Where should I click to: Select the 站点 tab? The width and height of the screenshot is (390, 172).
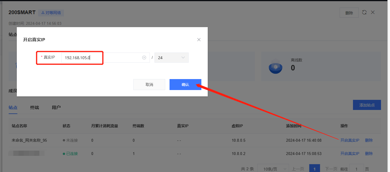coord(13,108)
